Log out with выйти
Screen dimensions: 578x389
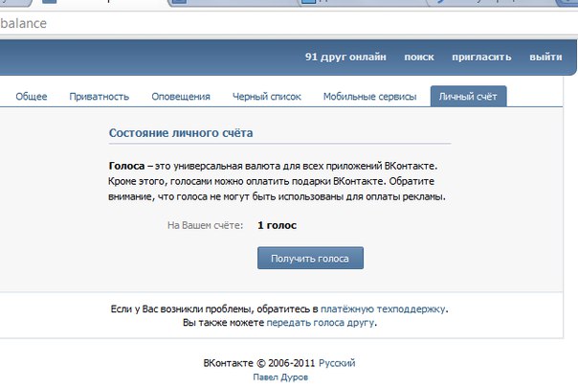pyautogui.click(x=545, y=57)
